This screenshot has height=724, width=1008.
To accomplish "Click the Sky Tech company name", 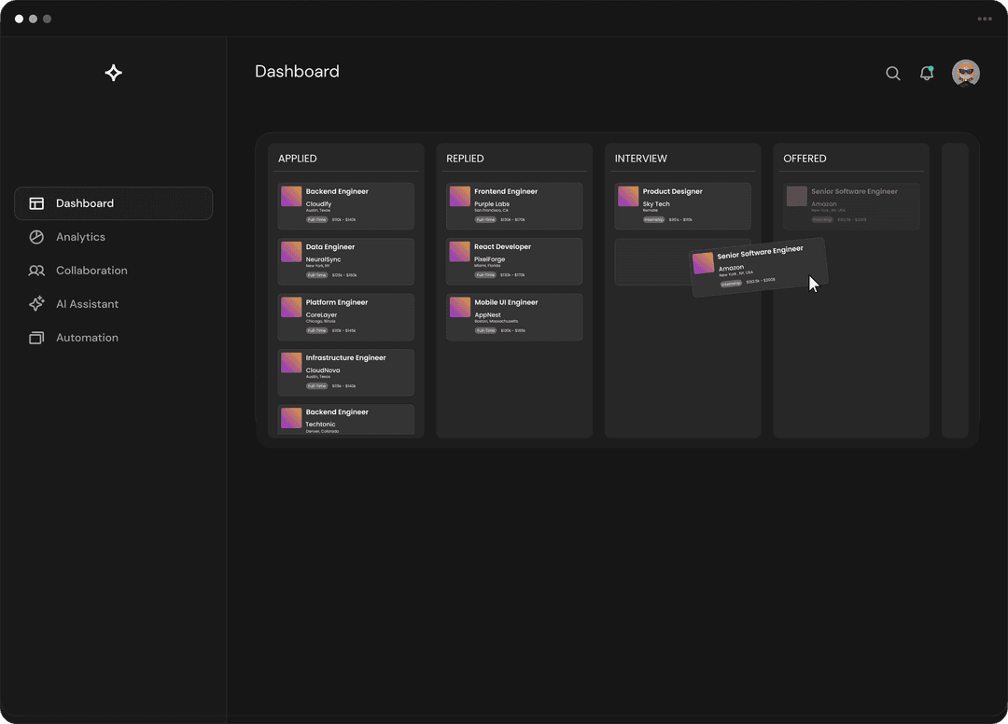I will tap(656, 204).
